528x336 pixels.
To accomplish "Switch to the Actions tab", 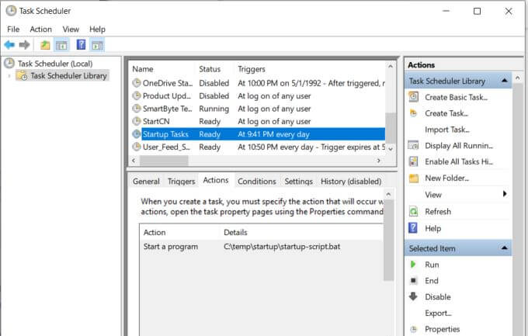I will click(x=216, y=181).
